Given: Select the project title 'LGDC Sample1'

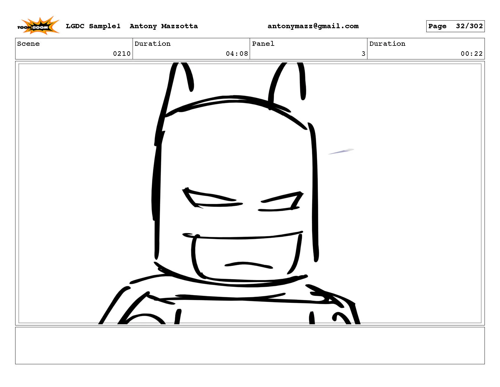Looking at the screenshot, I should click(x=93, y=26).
